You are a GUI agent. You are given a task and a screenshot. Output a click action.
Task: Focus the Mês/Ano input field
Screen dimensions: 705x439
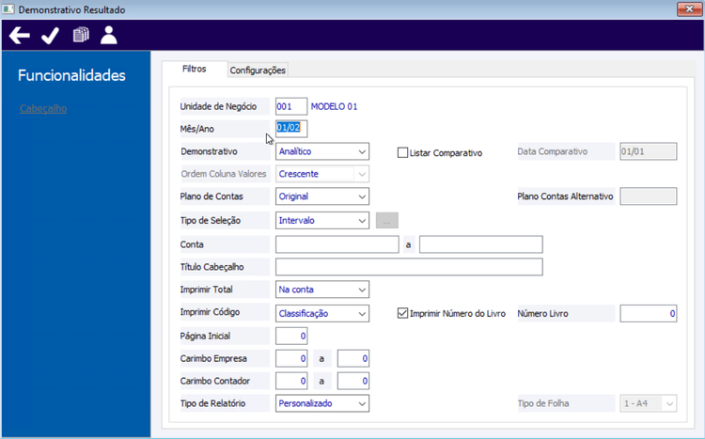tap(291, 128)
